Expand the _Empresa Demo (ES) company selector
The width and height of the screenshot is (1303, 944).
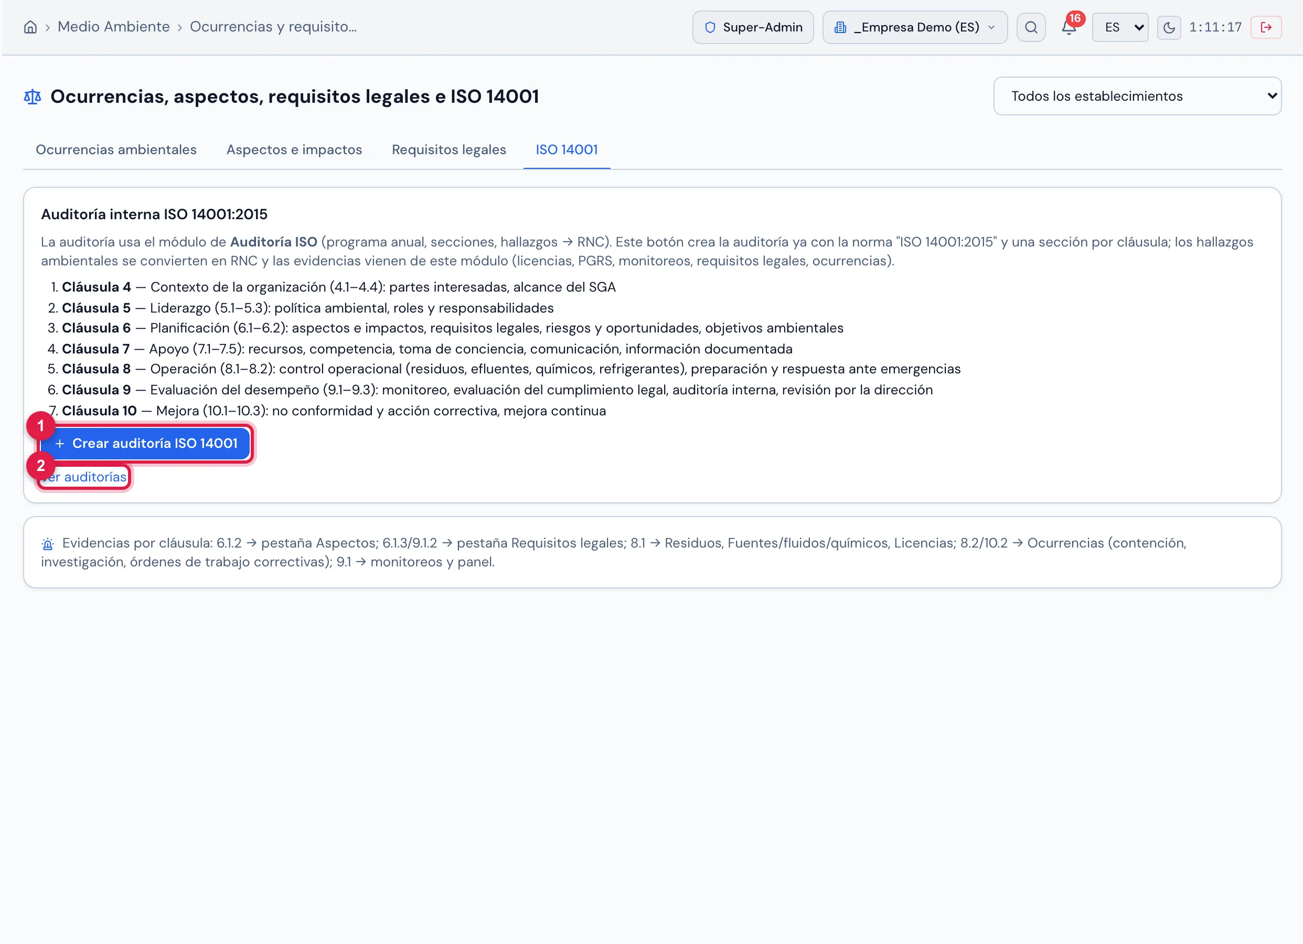915,27
